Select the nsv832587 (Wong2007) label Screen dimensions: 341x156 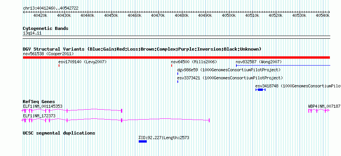(259, 62)
